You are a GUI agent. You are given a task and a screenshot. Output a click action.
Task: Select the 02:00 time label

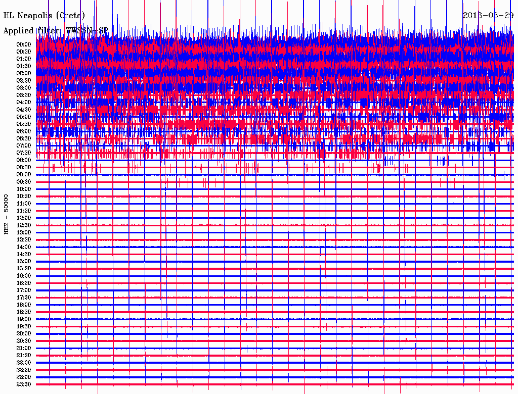[24, 74]
